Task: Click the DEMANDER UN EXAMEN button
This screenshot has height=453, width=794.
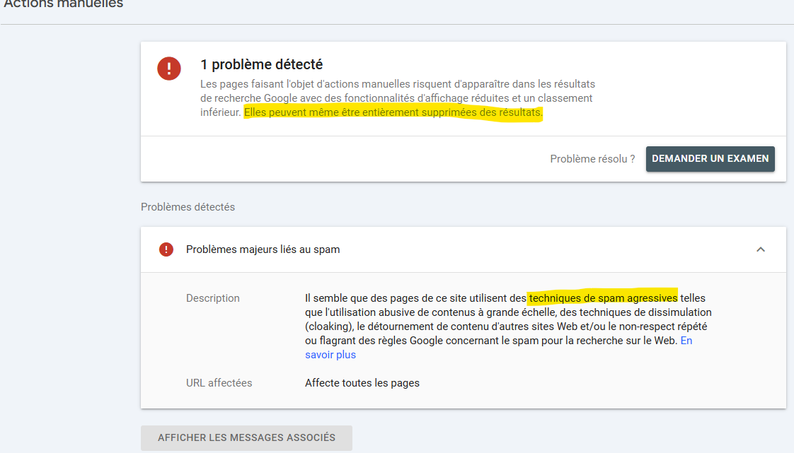Action: (710, 159)
